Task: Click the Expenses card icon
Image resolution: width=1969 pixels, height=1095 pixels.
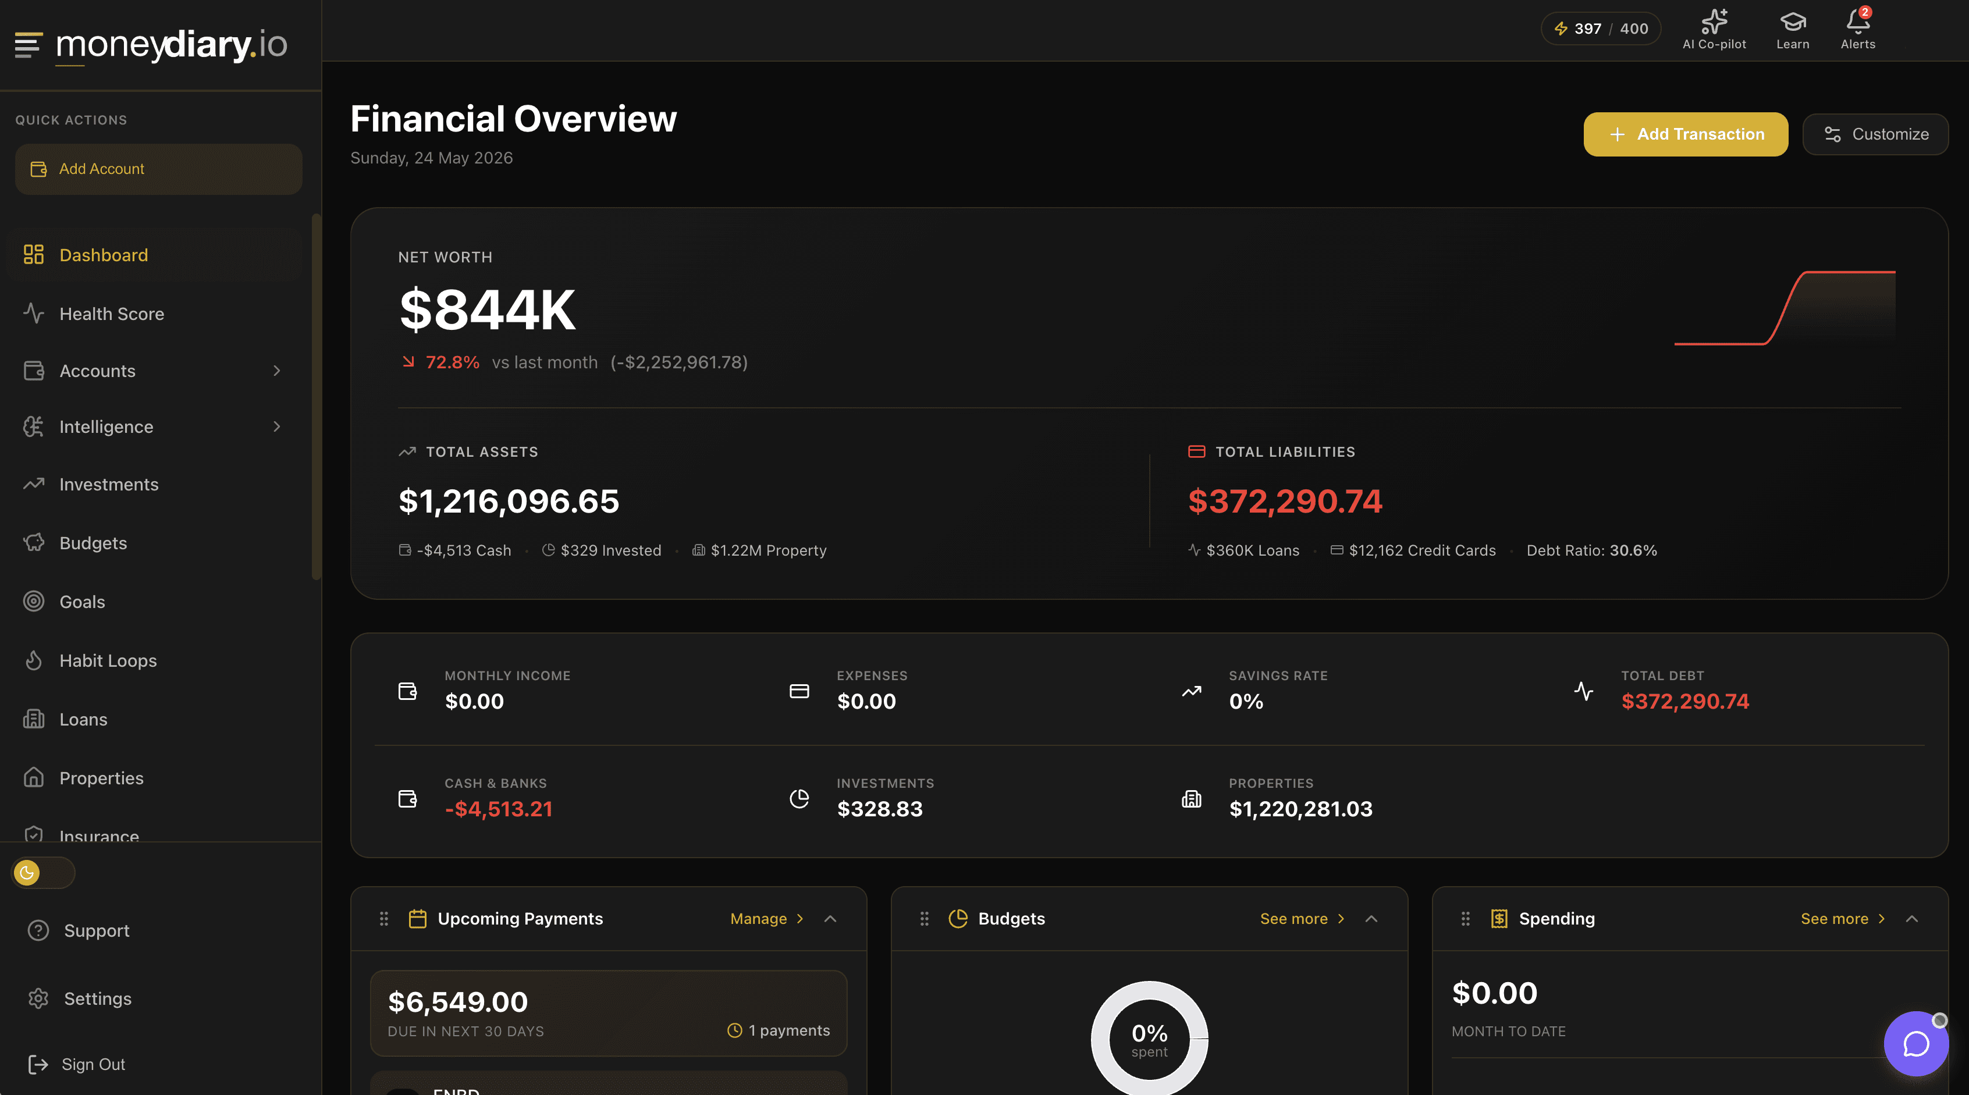Action: [799, 691]
